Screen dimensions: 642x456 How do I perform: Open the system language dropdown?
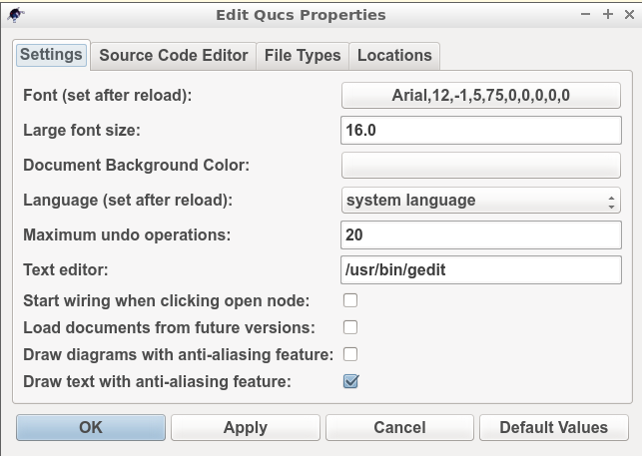coord(480,201)
